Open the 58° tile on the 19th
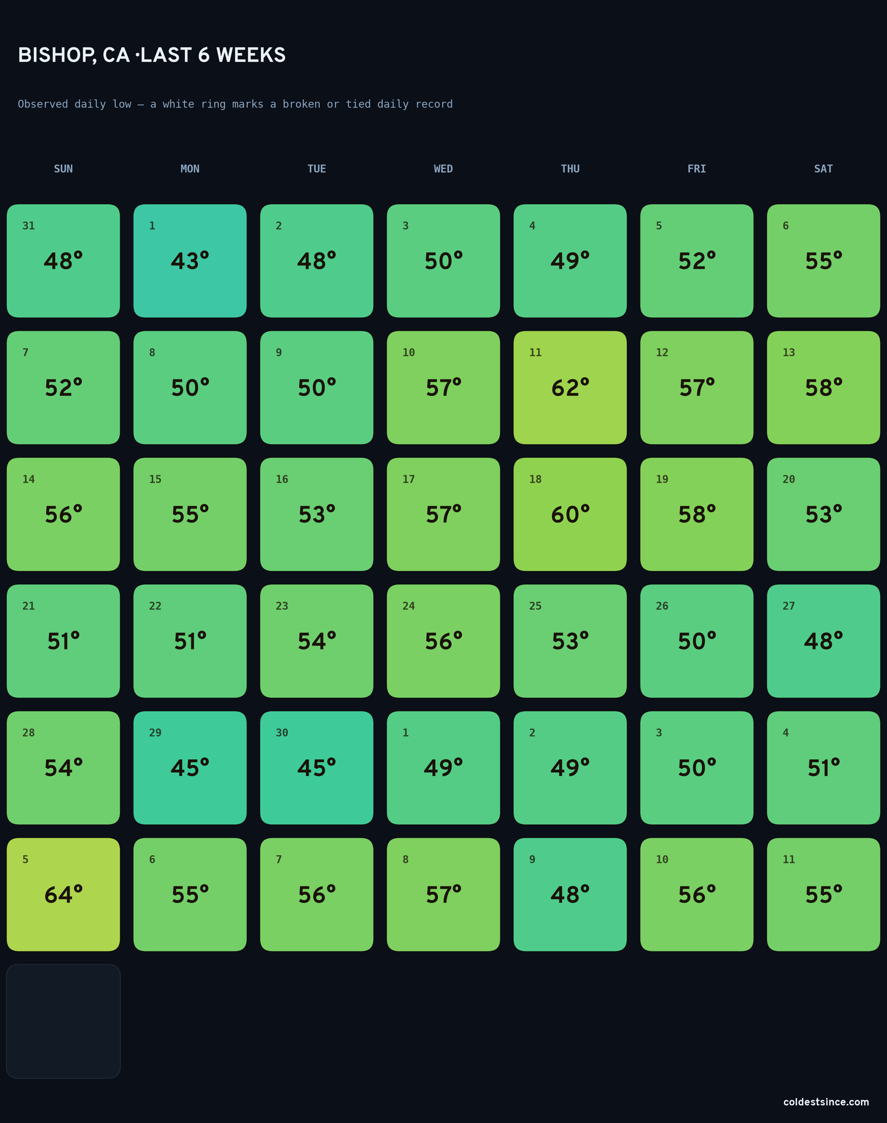887x1123 pixels. pos(697,514)
